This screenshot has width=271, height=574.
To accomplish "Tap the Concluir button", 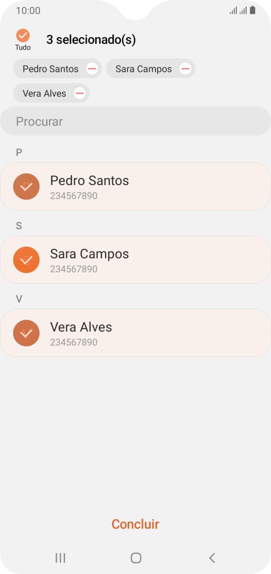I will [135, 524].
